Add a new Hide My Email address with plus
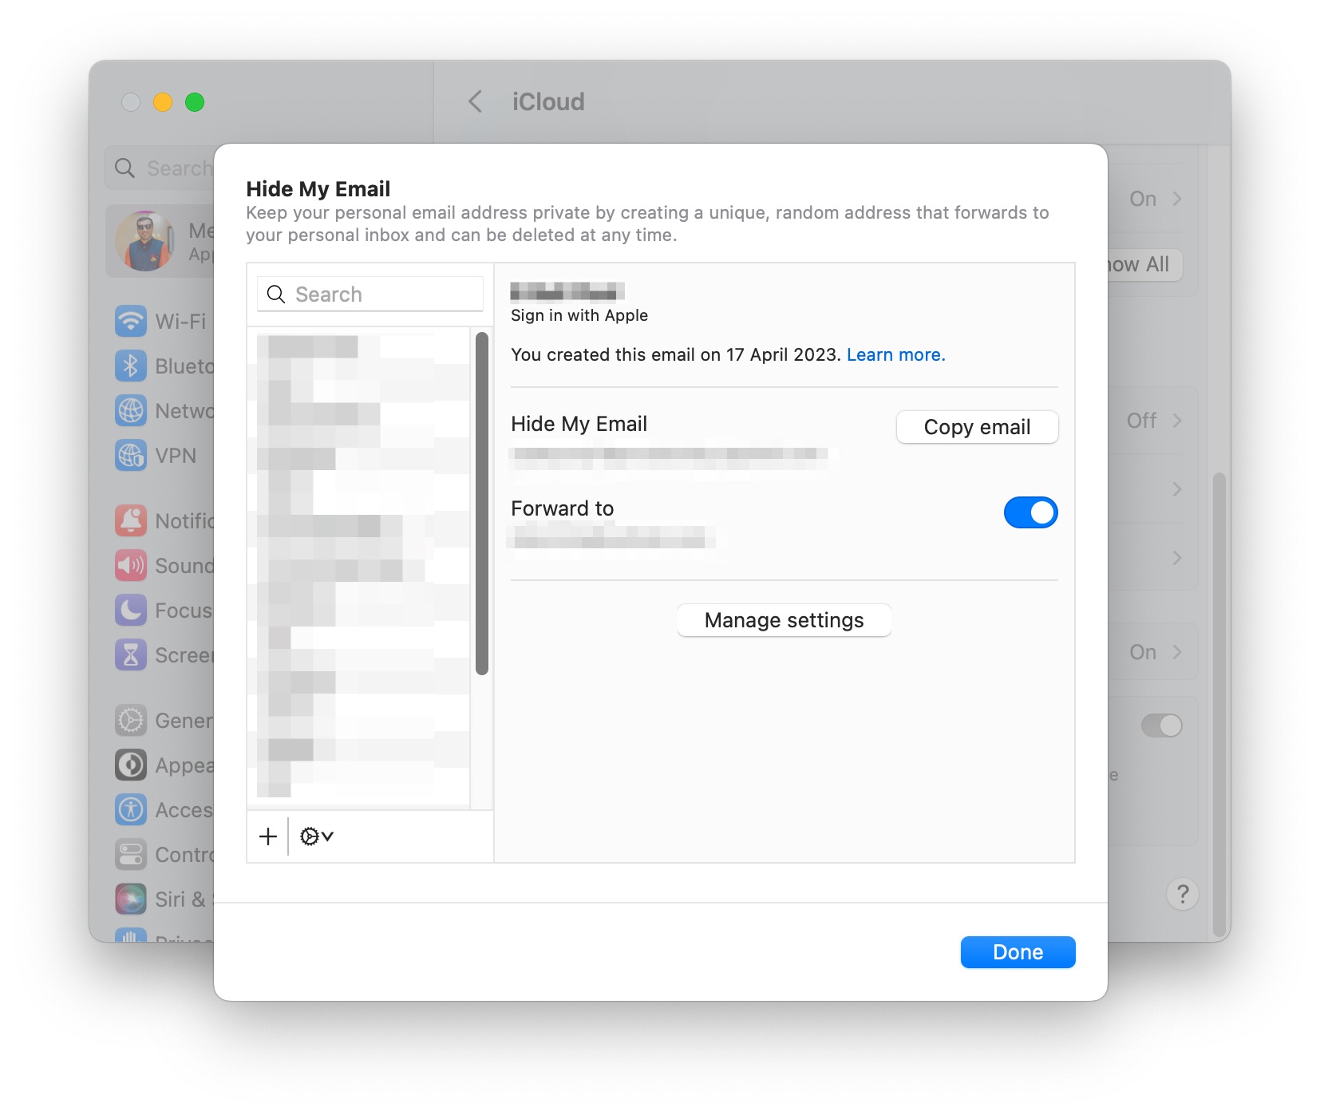The width and height of the screenshot is (1320, 1119). [x=268, y=836]
